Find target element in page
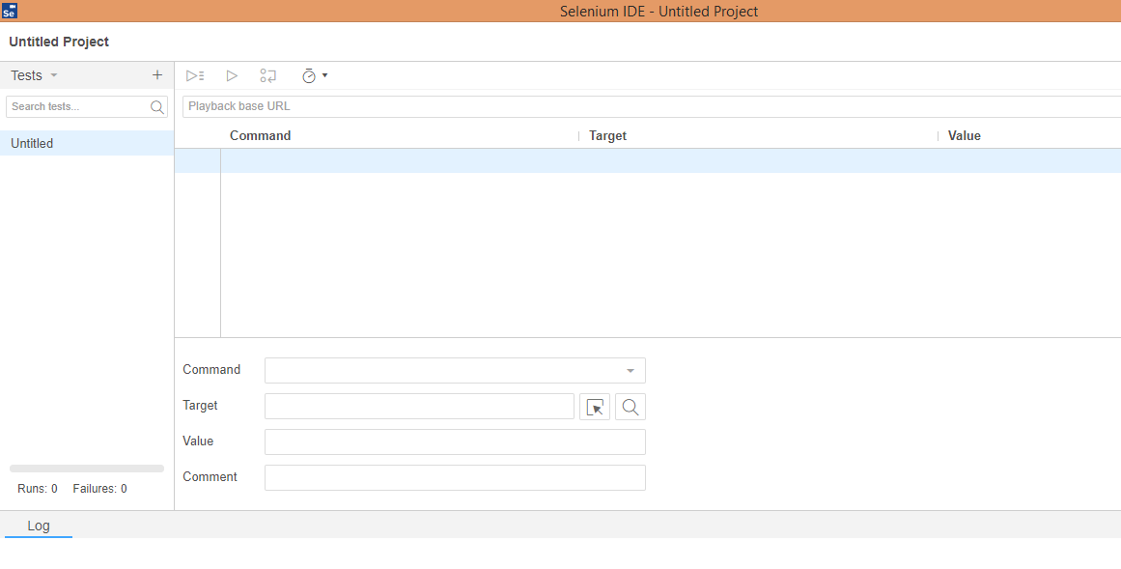The image size is (1121, 569). [630, 407]
